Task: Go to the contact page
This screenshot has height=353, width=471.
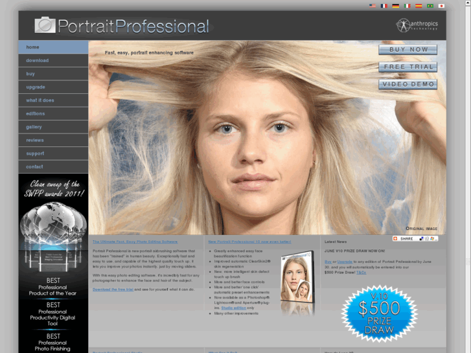Action: pyautogui.click(x=53, y=166)
